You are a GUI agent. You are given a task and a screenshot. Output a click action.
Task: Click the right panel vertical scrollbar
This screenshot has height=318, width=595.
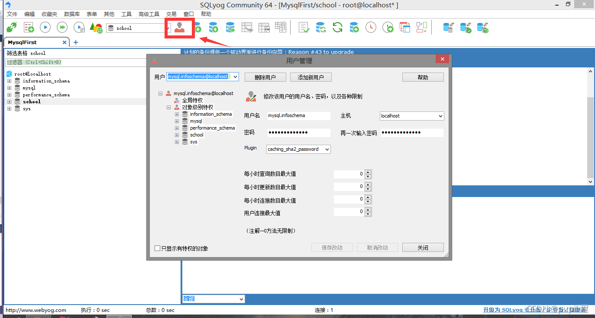591,126
